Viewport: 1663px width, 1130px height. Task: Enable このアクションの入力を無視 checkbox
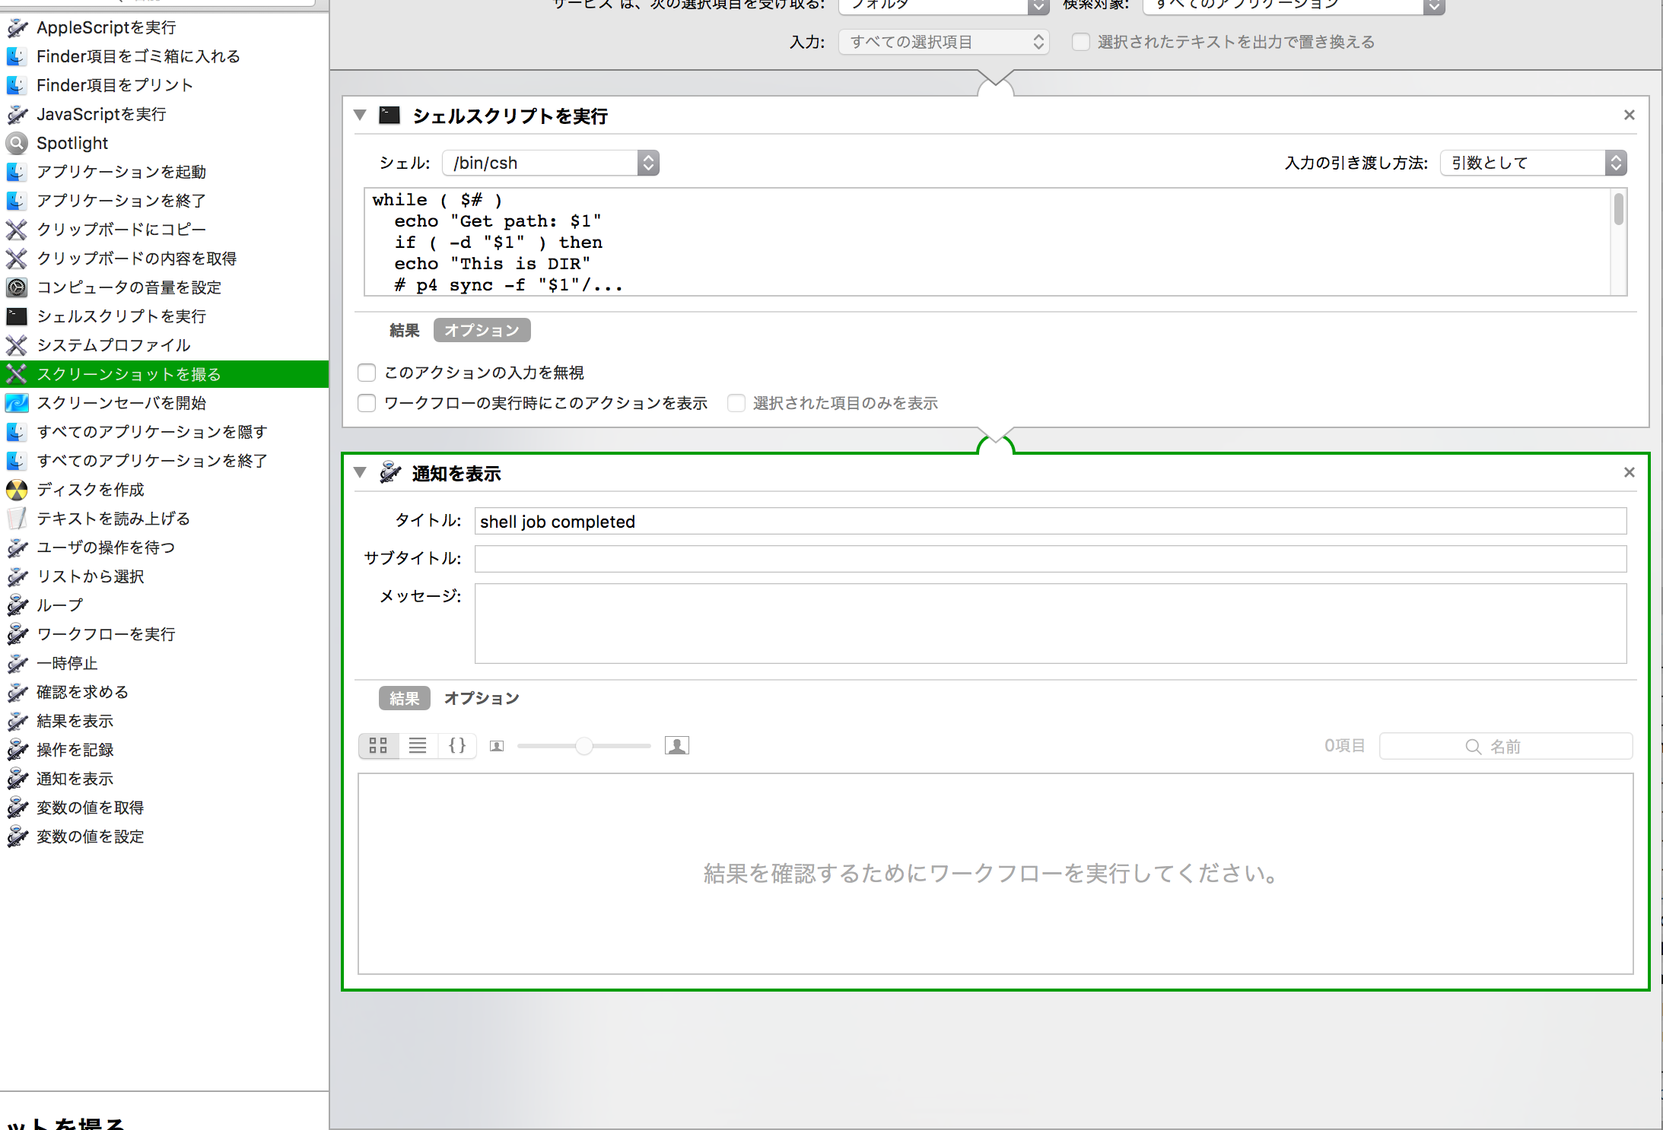(367, 373)
